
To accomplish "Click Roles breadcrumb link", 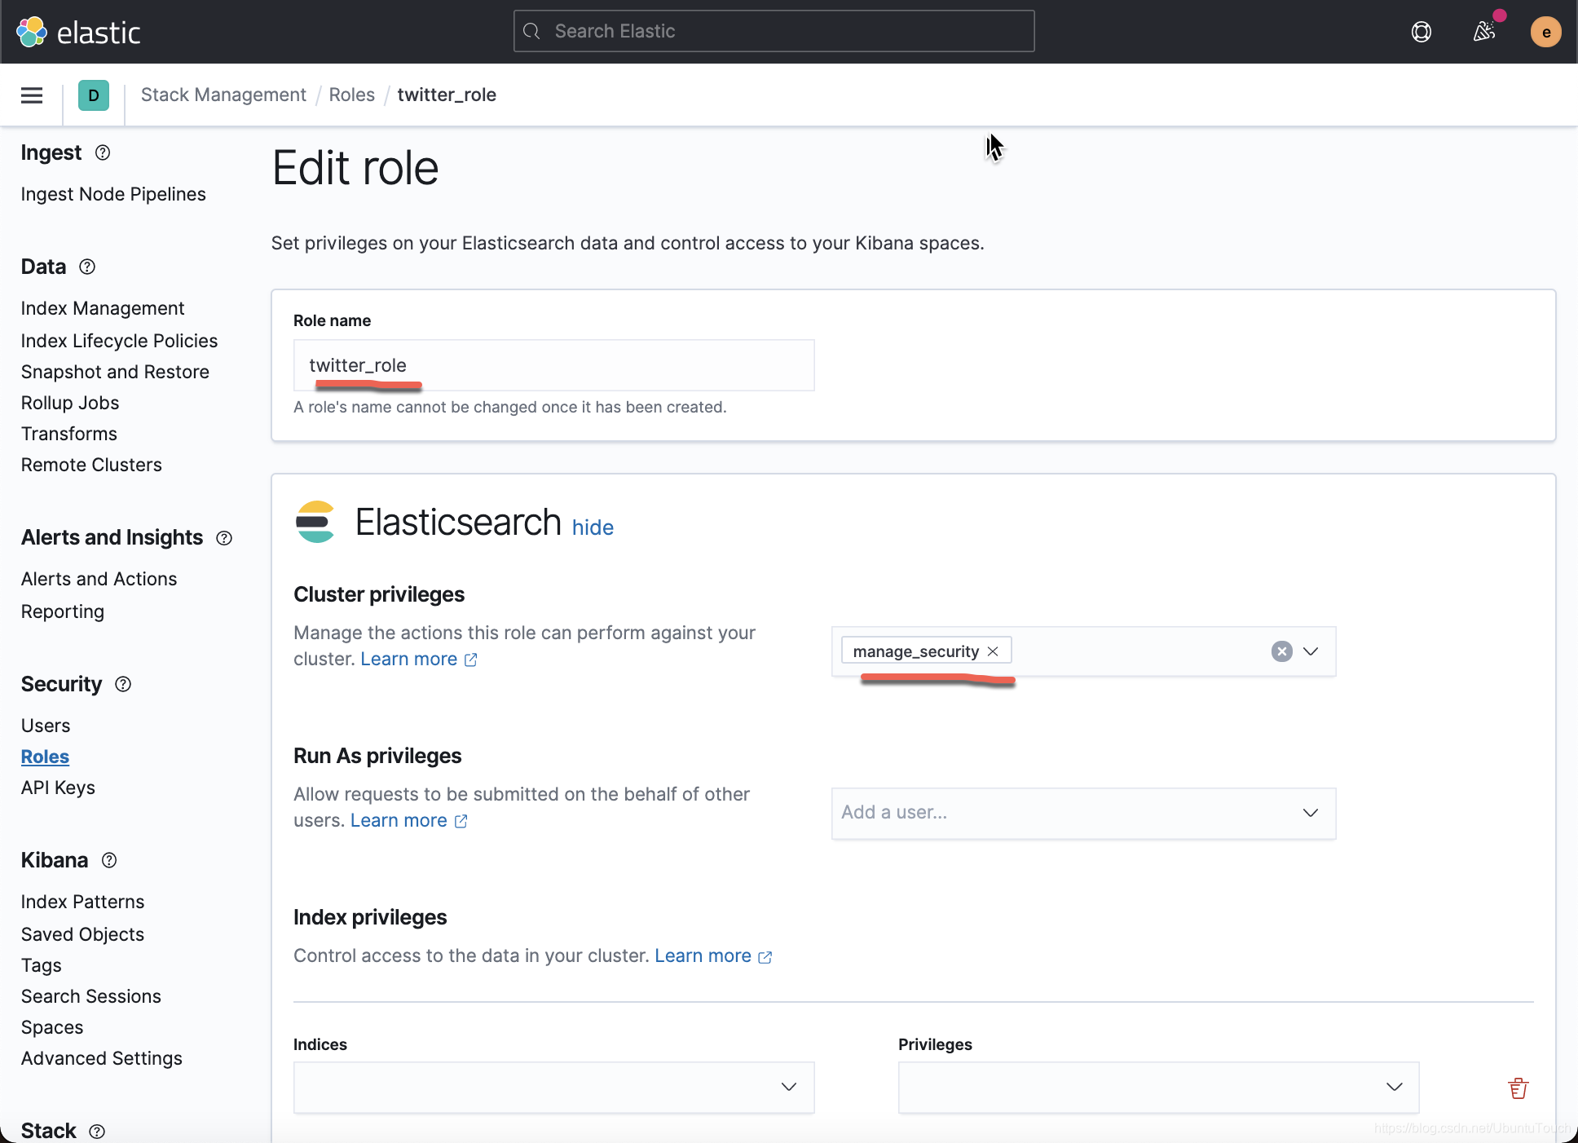I will (351, 95).
